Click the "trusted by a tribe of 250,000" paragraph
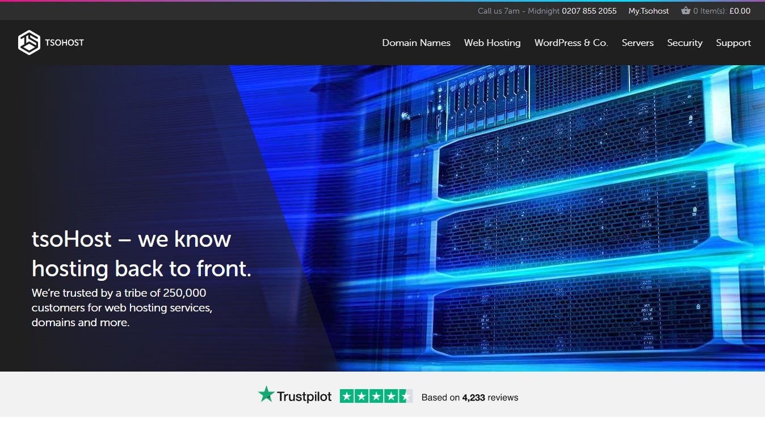The image size is (765, 430). 122,308
